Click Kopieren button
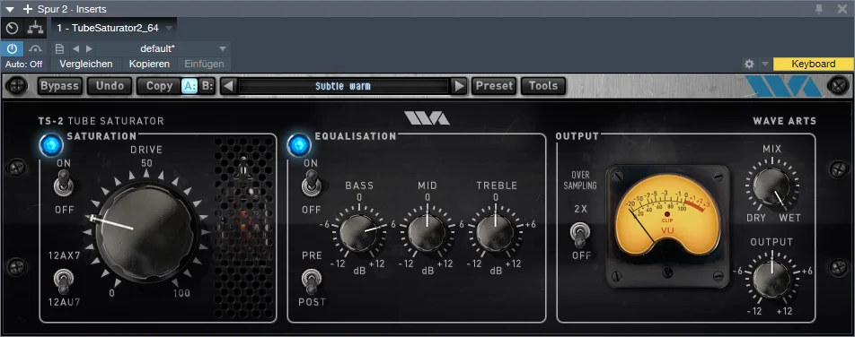The width and height of the screenshot is (855, 337). click(x=149, y=65)
